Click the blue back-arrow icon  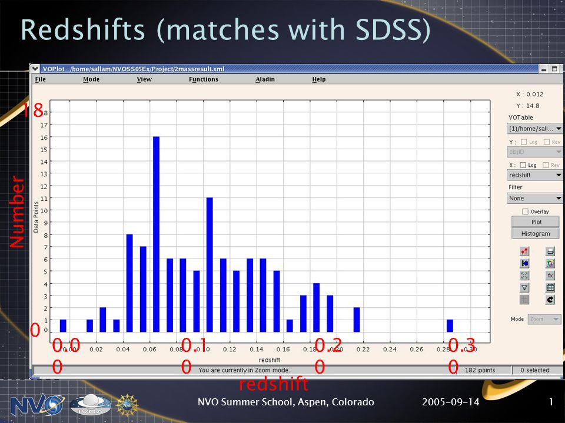524,263
